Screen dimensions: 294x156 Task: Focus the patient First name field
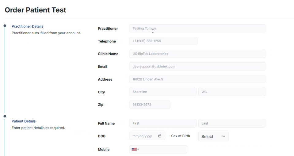pyautogui.click(x=163, y=123)
